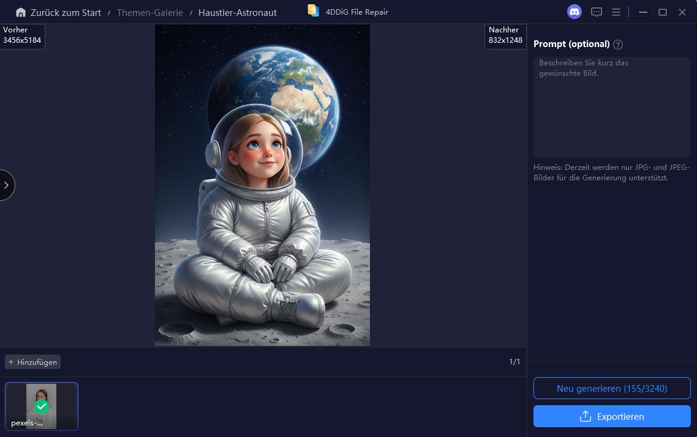697x437 pixels.
Task: Open the Discord community icon
Action: [574, 12]
